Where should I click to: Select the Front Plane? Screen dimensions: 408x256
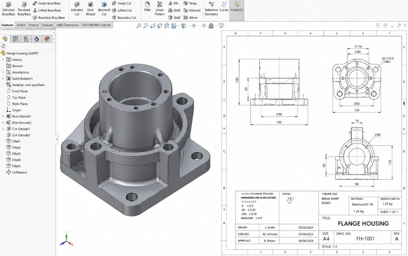pos(17,91)
